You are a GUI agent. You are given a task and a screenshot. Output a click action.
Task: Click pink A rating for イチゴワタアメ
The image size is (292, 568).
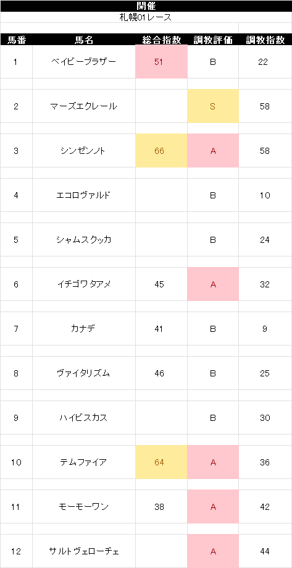213,284
